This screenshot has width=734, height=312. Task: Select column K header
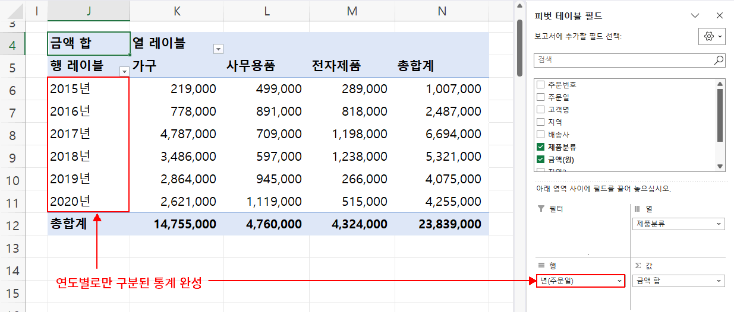(177, 10)
